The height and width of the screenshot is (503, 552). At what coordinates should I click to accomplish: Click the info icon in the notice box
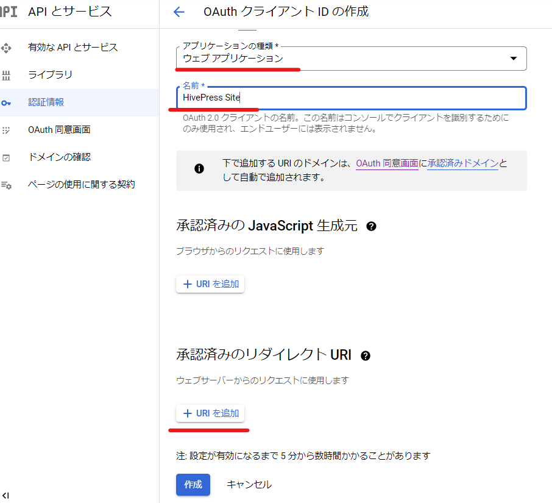coord(199,169)
